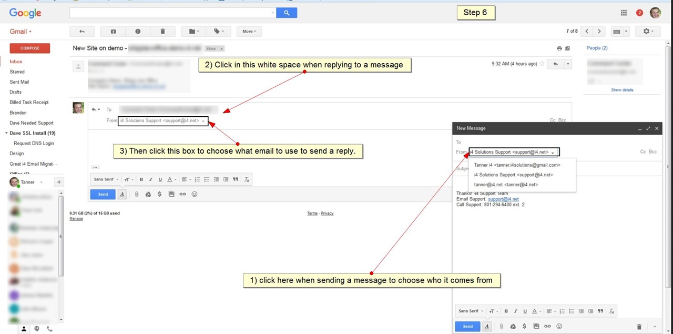Report this message as spam
Image resolution: width=673 pixels, height=334 pixels.
pos(138,32)
